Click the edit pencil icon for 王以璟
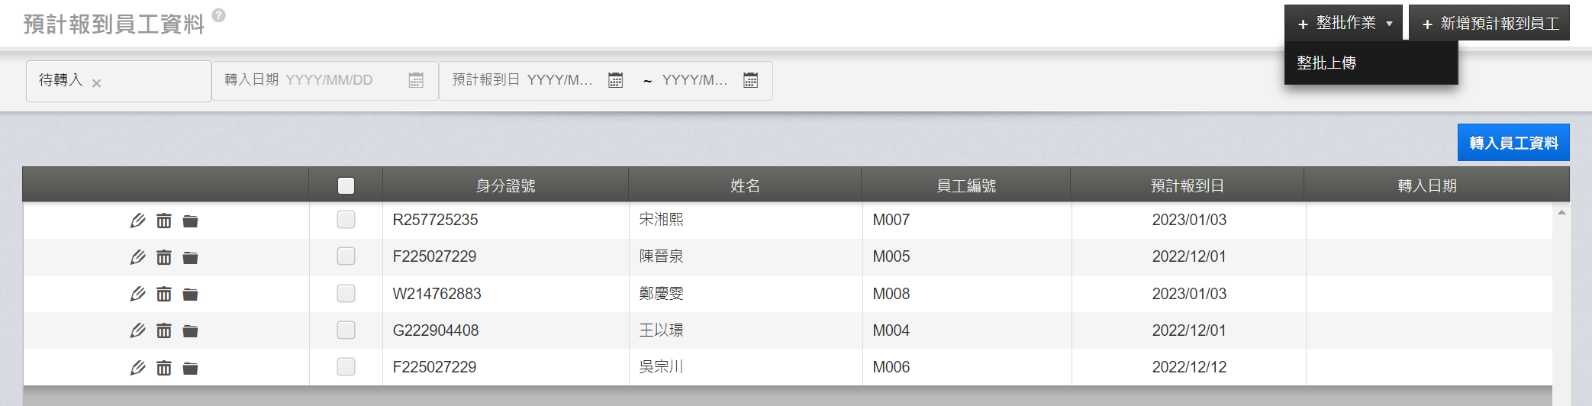Screen dimensions: 1592x406 point(137,330)
